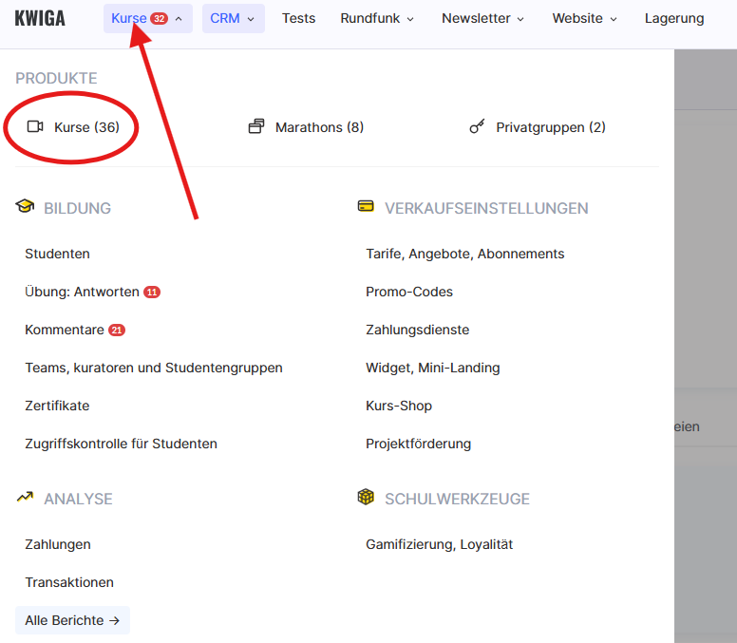Select Tarife, Angebote, Abonnements link
Image resolution: width=737 pixels, height=643 pixels.
464,254
